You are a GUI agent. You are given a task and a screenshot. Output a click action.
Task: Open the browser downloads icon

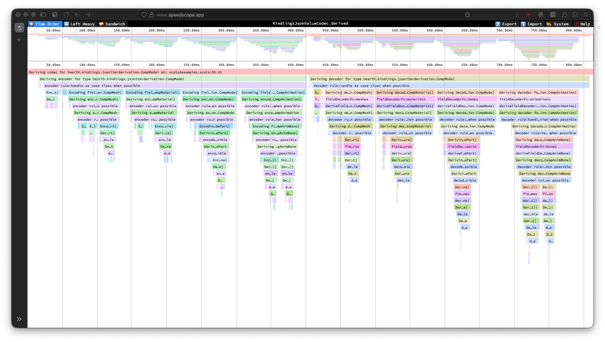tap(517, 15)
